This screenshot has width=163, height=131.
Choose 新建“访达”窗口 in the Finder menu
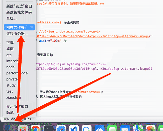pos(19,6)
